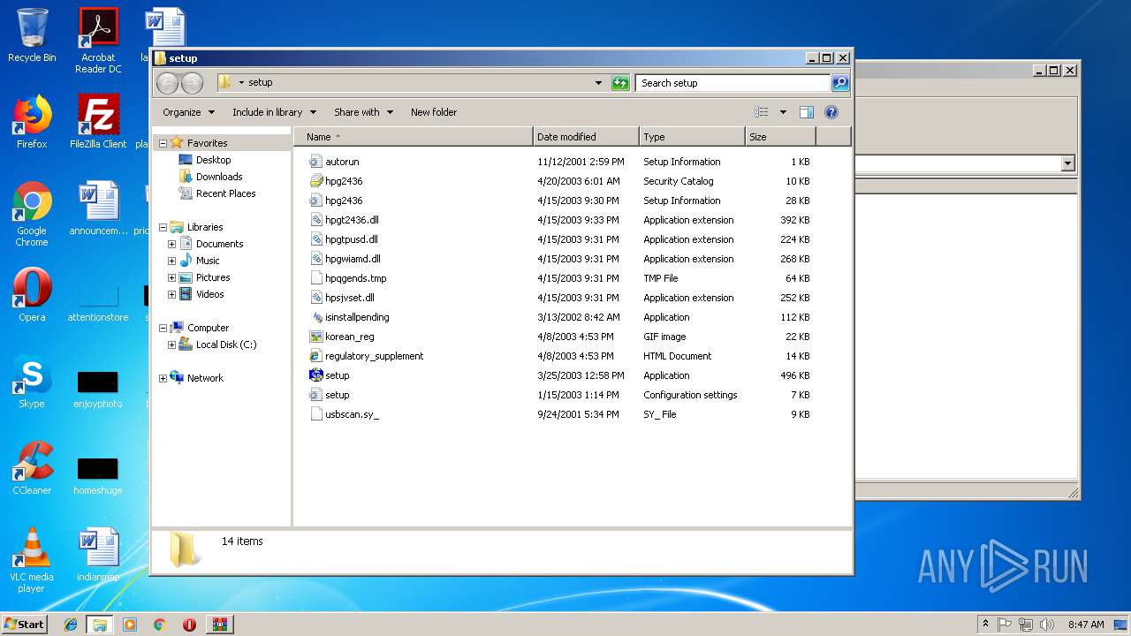Image resolution: width=1131 pixels, height=636 pixels.
Task: Open dropdown in the background window
Action: [1067, 163]
